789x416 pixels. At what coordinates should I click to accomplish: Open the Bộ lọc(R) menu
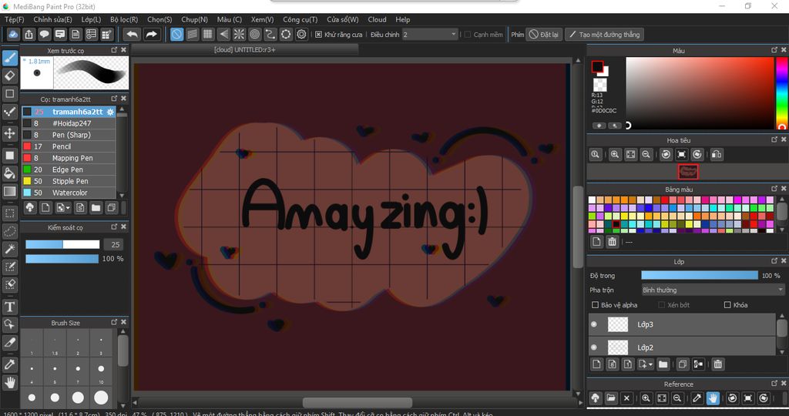tap(124, 19)
